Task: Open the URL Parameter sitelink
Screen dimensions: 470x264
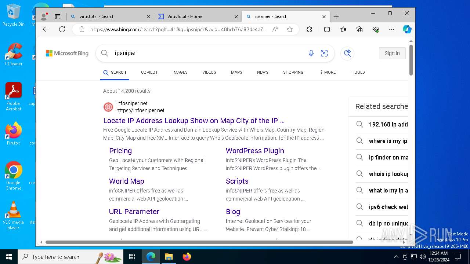Action: pyautogui.click(x=134, y=212)
